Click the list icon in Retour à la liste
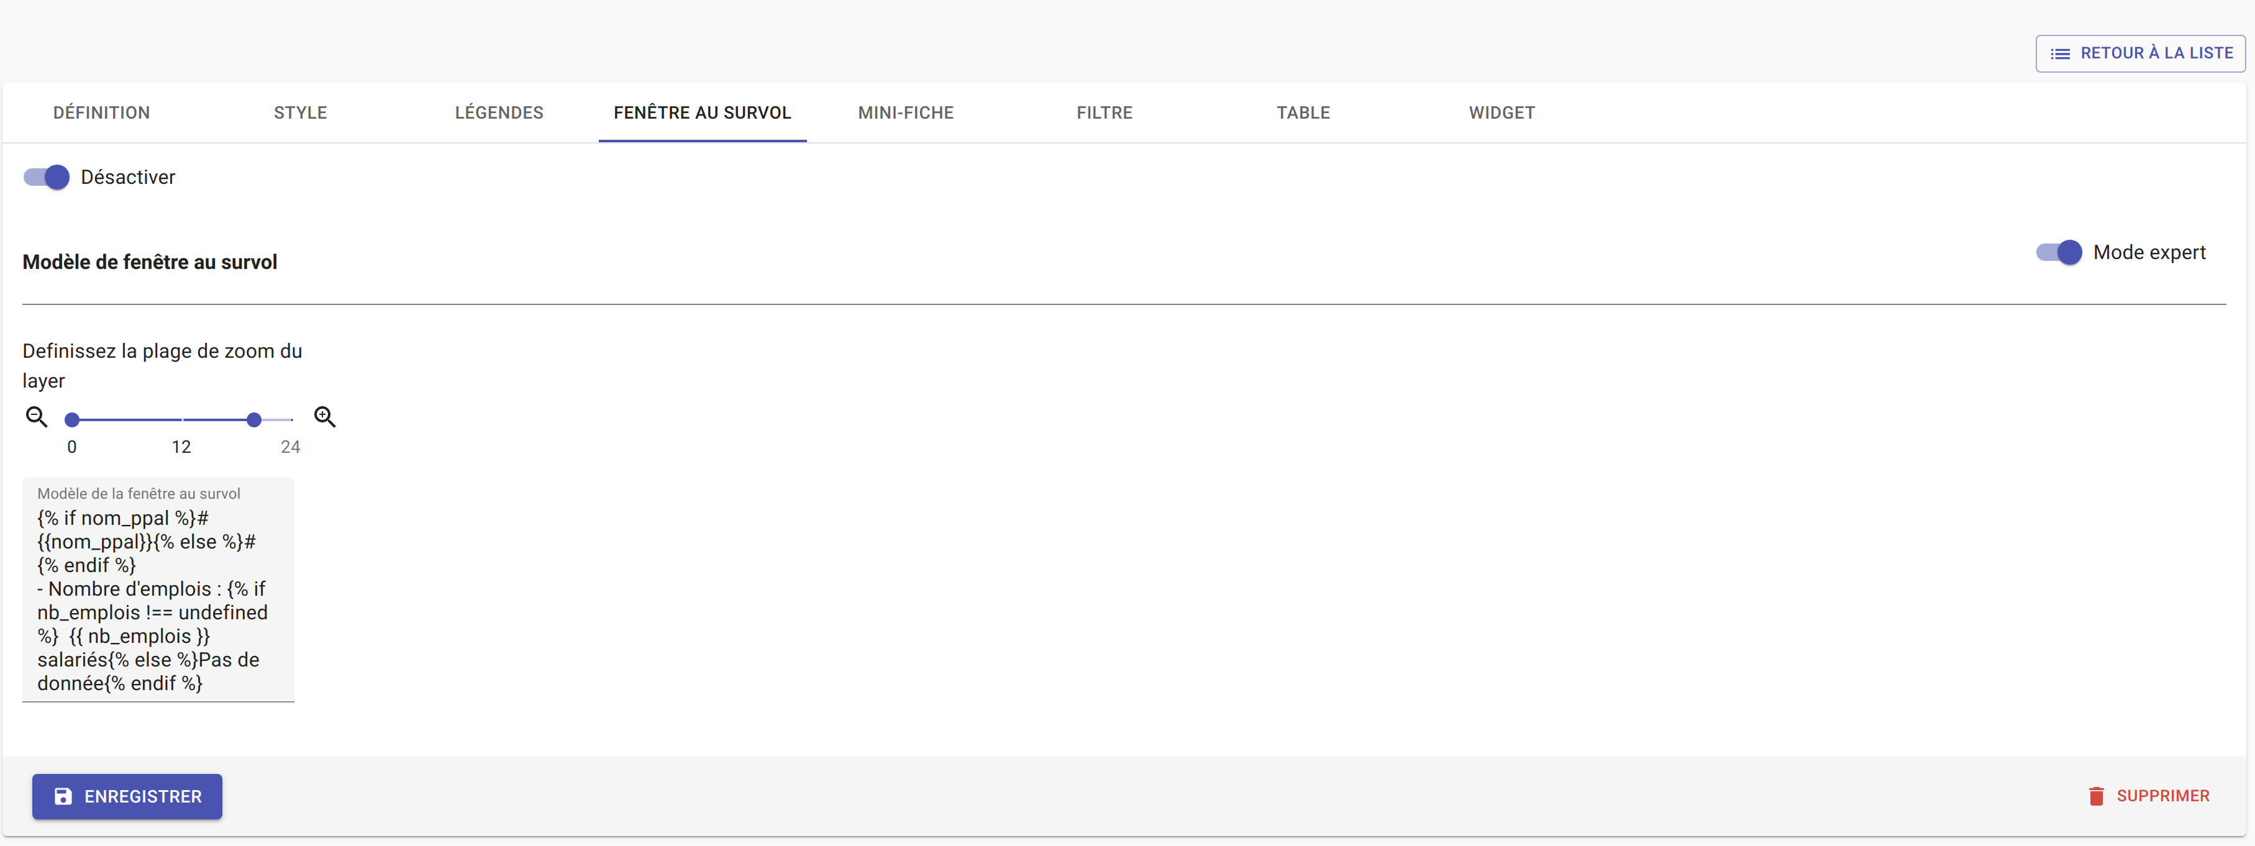The image size is (2255, 846). point(2061,54)
